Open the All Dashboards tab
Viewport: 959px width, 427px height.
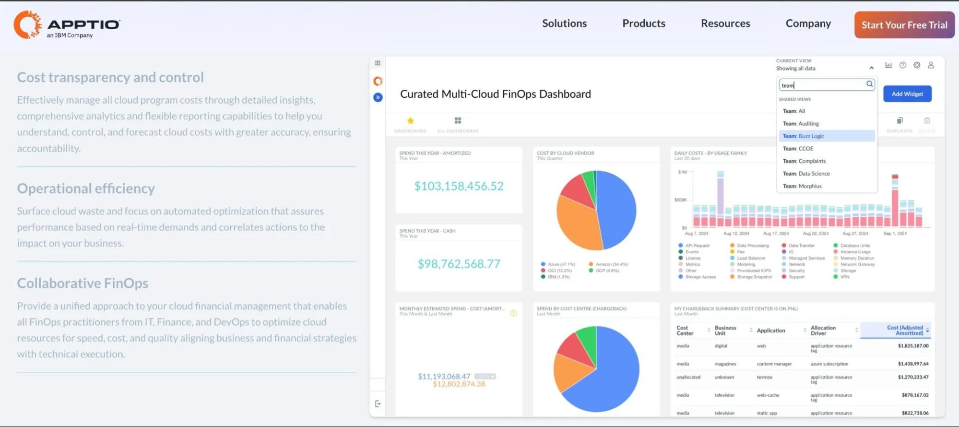(458, 124)
